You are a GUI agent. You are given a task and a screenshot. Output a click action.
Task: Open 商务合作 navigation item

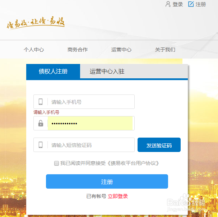click(78, 50)
